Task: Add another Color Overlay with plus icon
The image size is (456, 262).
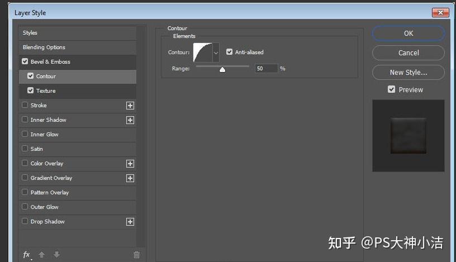Action: pos(130,164)
